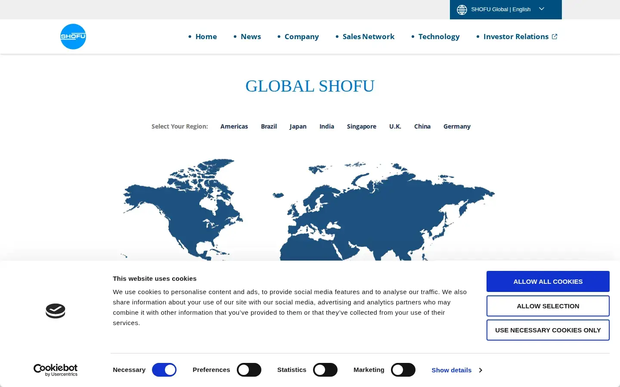Click the external link icon beside Investor Relations

tap(555, 37)
